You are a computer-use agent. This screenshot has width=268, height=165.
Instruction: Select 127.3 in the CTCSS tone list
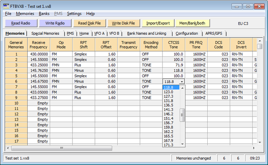[171, 96]
